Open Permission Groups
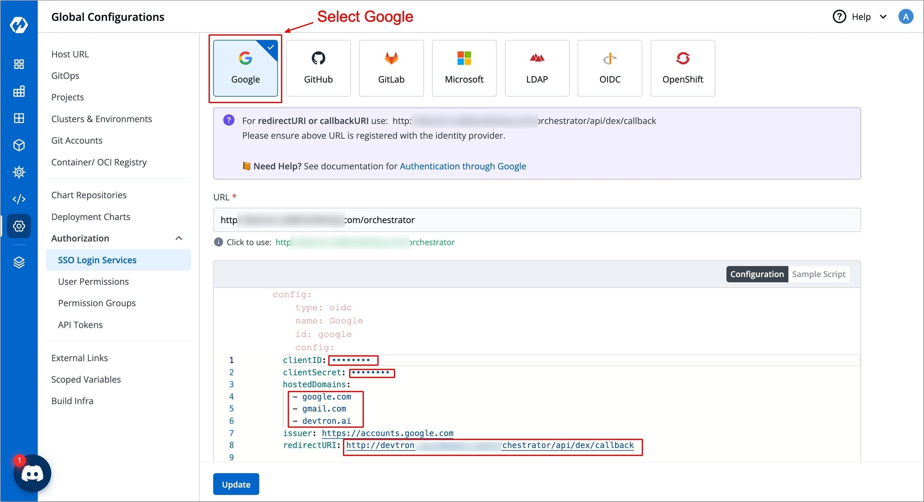Screen dimensions: 924x502 pyautogui.click(x=97, y=303)
